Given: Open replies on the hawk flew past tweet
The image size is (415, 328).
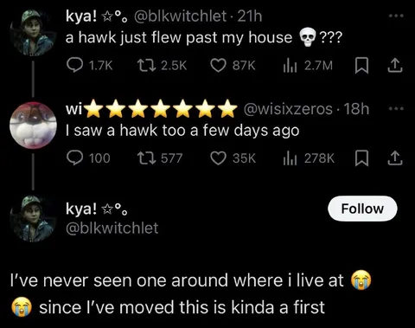Looking at the screenshot, I should click(89, 66).
